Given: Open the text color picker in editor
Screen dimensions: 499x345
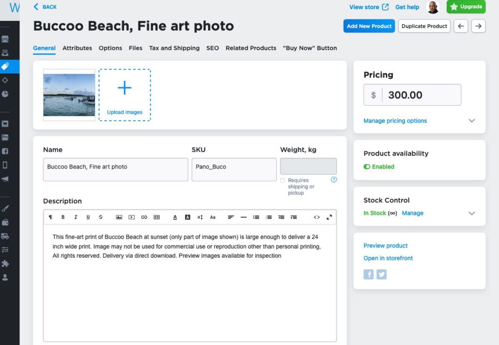Looking at the screenshot, I should pyautogui.click(x=175, y=217).
